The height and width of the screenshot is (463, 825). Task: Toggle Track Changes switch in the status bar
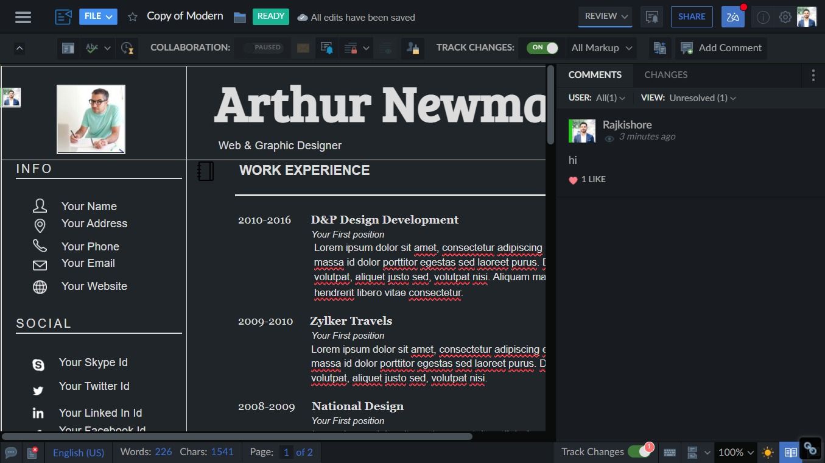(639, 452)
